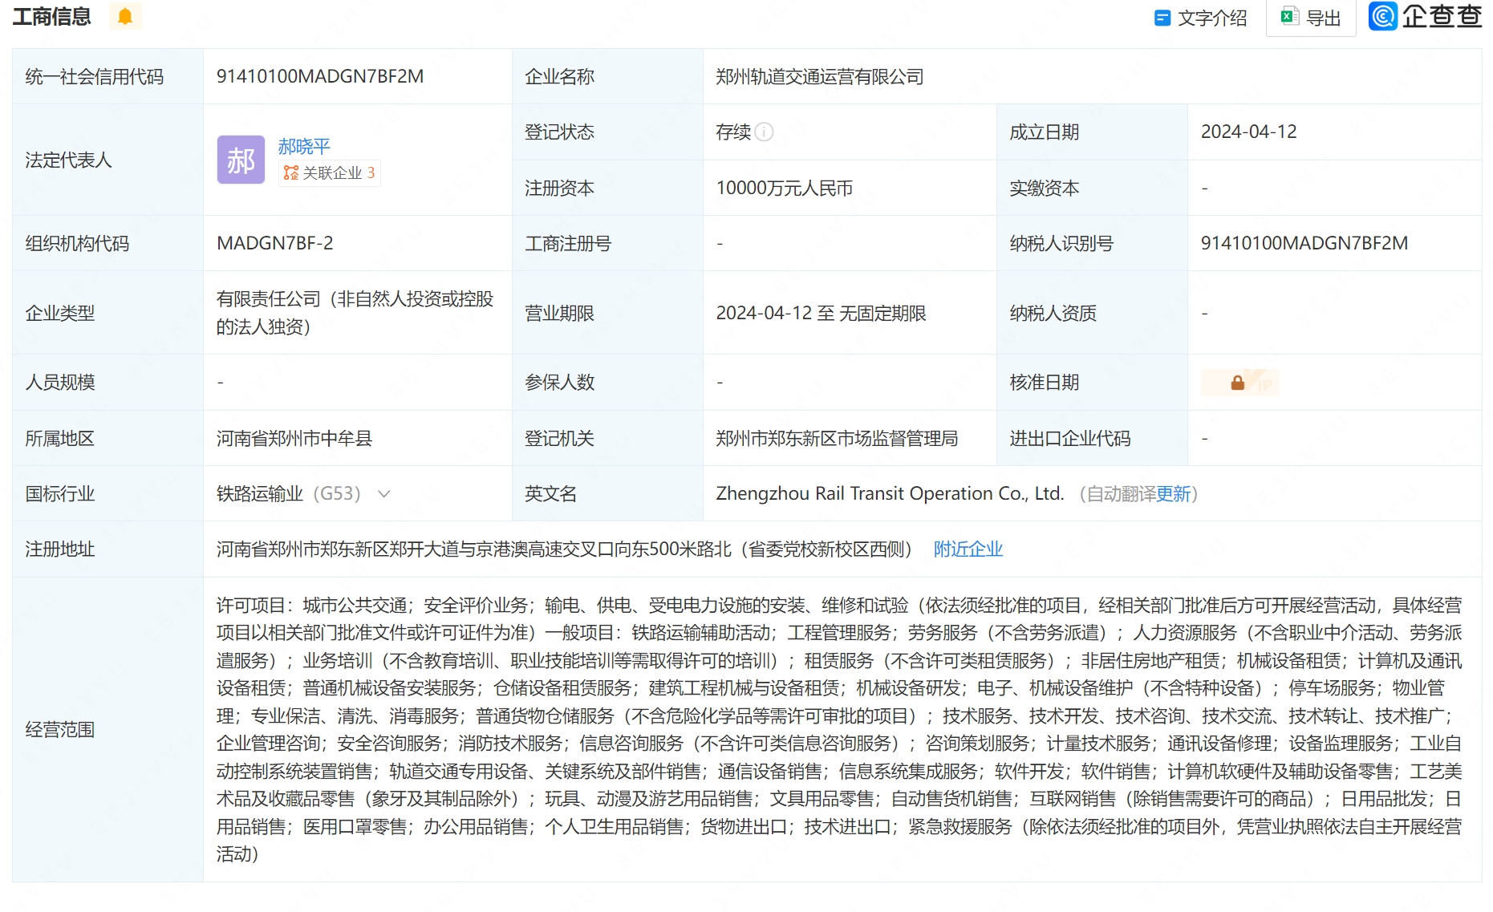Select the unified social credit code value
Image resolution: width=1493 pixels, height=912 pixels.
tap(319, 76)
